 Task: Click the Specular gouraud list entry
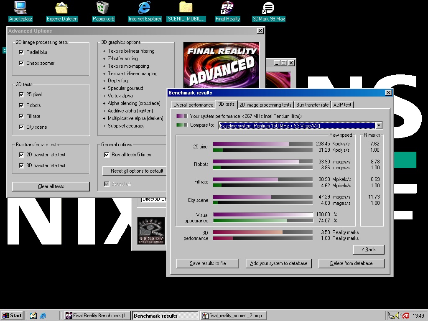[125, 88]
